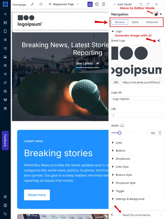Switch to the Styles tab
This screenshot has width=166, height=219.
click(135, 22)
